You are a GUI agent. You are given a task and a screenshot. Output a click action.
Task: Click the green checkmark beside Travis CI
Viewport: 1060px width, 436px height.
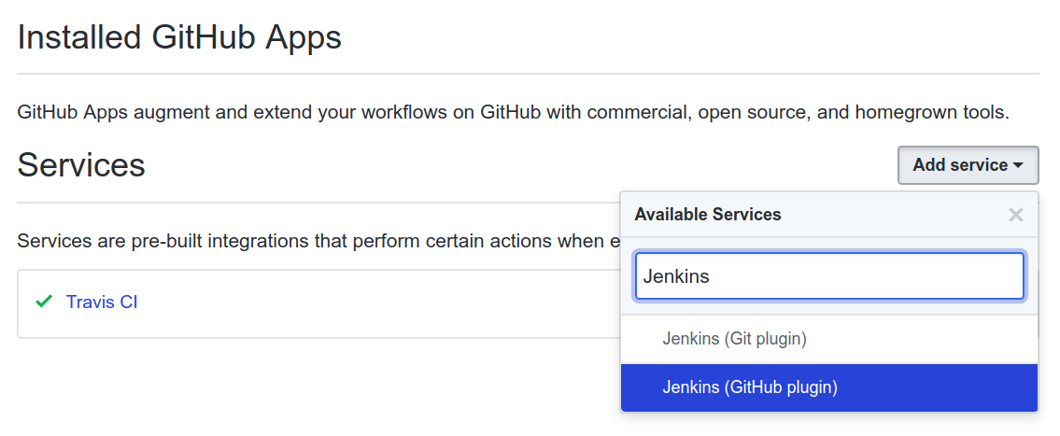(43, 302)
